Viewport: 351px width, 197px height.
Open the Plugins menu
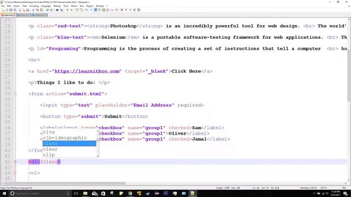point(89,6)
